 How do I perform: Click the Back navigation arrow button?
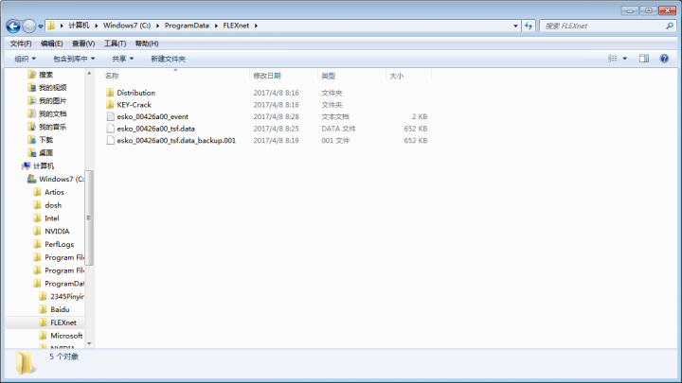tap(14, 26)
